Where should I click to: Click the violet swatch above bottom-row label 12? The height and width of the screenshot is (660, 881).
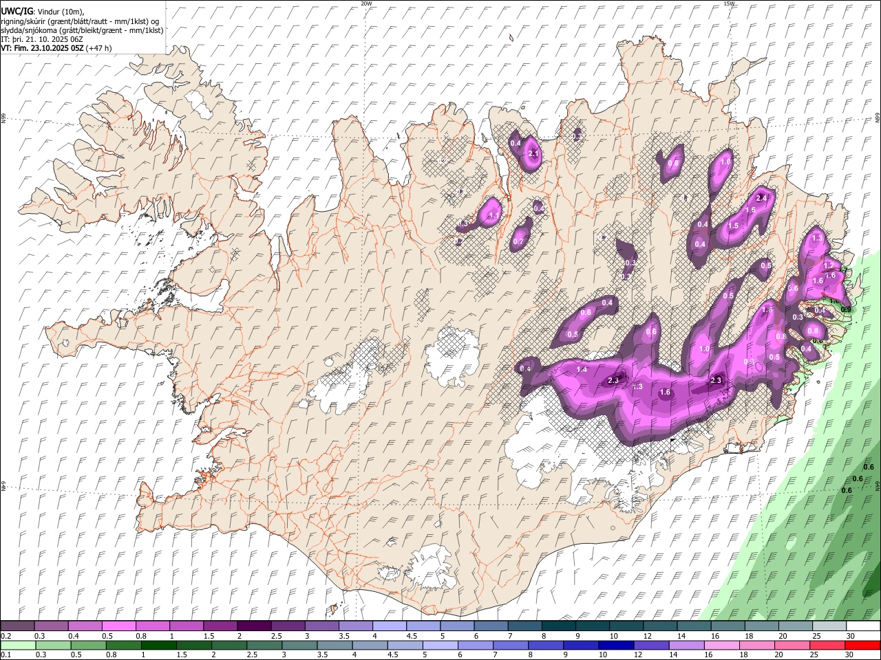pyautogui.click(x=652, y=646)
